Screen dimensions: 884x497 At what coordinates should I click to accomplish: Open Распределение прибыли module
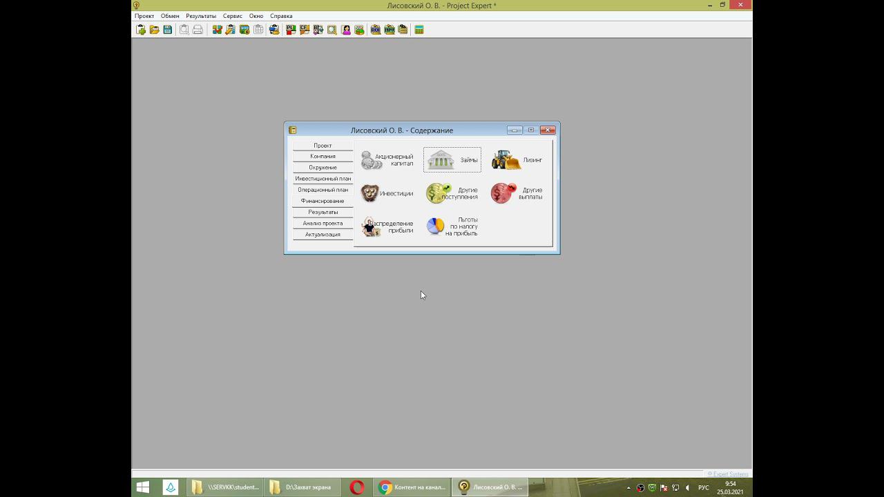(387, 226)
